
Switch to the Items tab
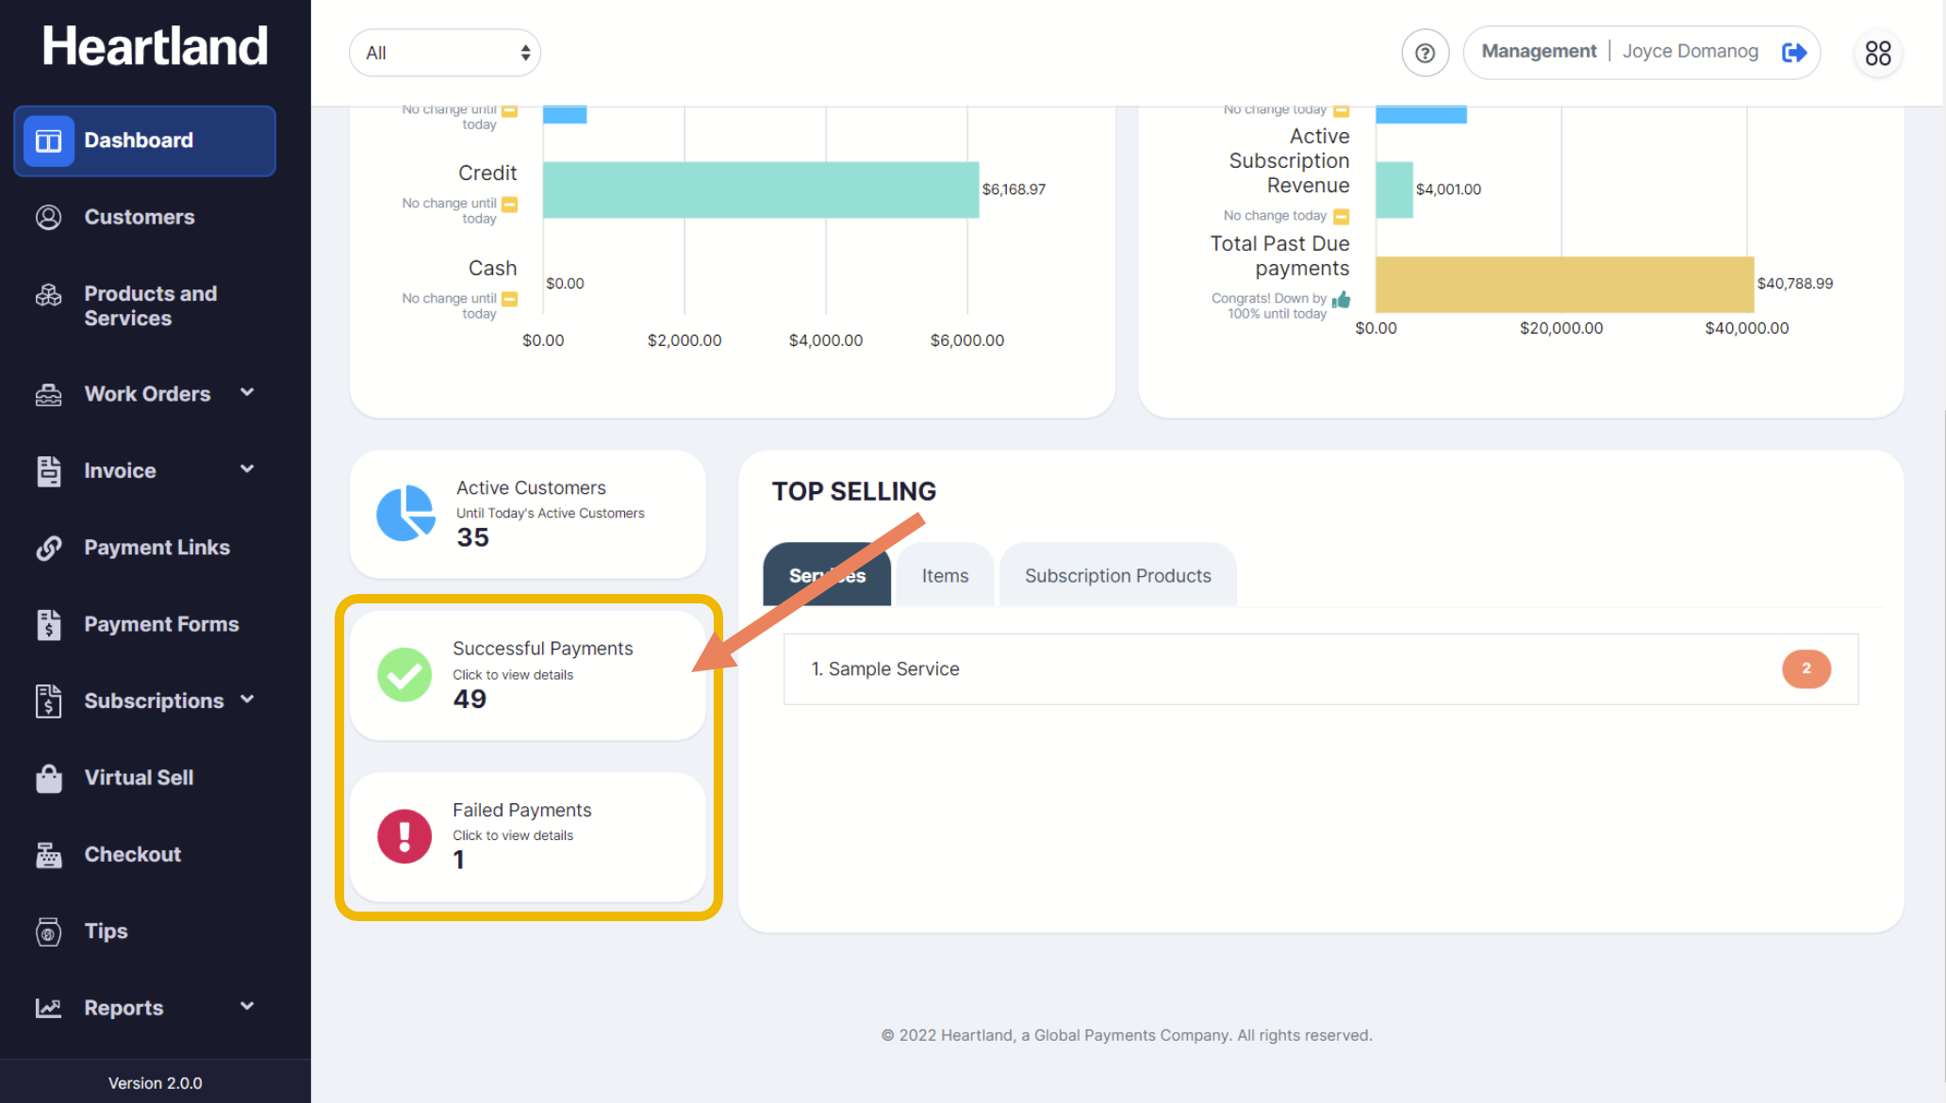coord(945,575)
